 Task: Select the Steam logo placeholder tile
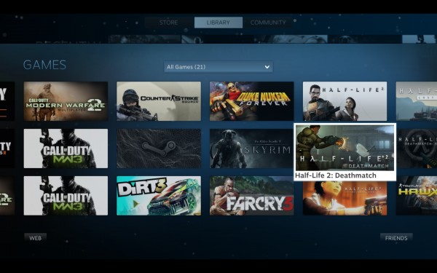[x=159, y=149]
